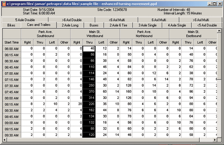This screenshot has width=224, height=145.
Task: Switch to the Buses tab
Action: point(94,25)
